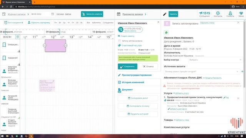This screenshot has width=246, height=138.
Task: Filter by Thursday 'Чт'
Action: click(x=68, y=23)
